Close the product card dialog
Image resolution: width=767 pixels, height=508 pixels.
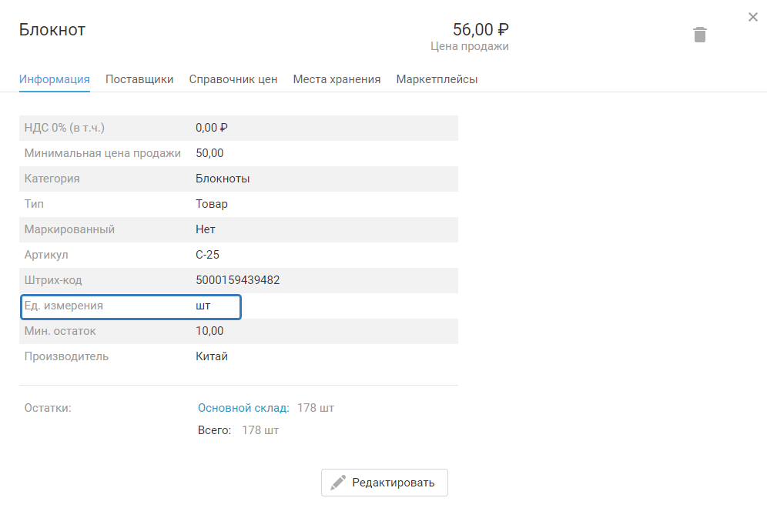[753, 17]
